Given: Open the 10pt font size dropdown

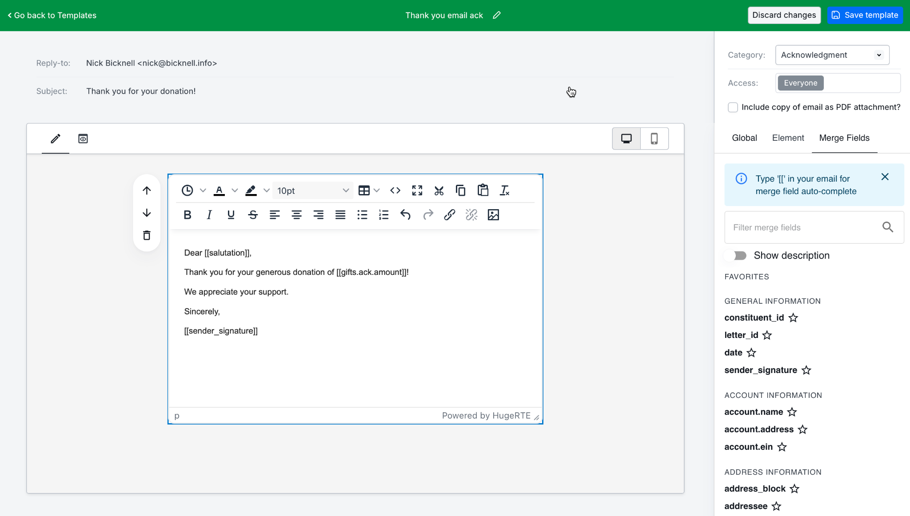Looking at the screenshot, I should (313, 191).
